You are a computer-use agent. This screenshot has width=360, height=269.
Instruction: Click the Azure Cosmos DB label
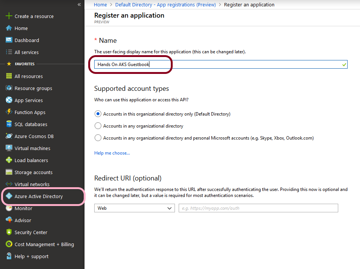34,136
